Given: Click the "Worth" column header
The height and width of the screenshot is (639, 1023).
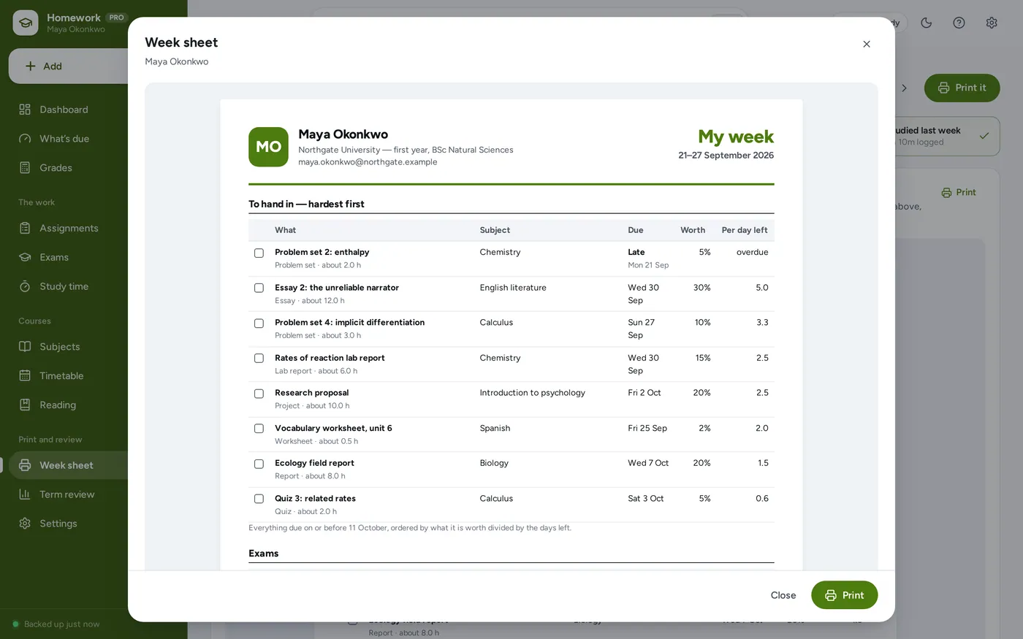Looking at the screenshot, I should [693, 230].
